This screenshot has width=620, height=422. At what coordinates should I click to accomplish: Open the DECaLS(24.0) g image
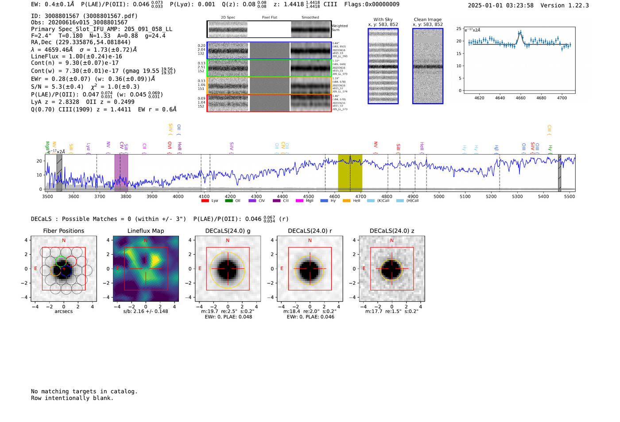point(228,268)
